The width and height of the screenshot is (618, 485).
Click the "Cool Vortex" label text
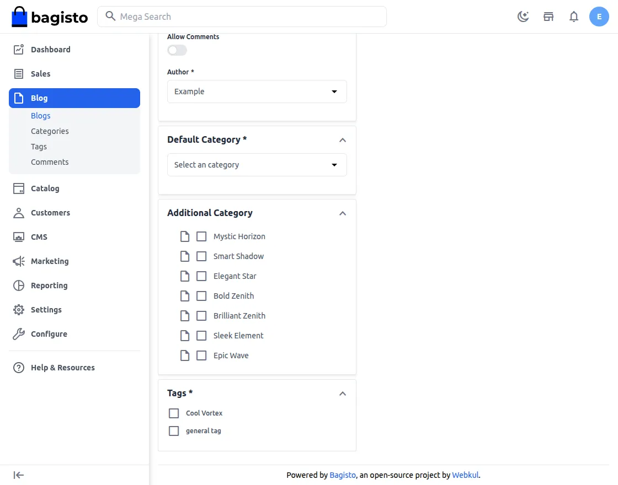click(204, 413)
